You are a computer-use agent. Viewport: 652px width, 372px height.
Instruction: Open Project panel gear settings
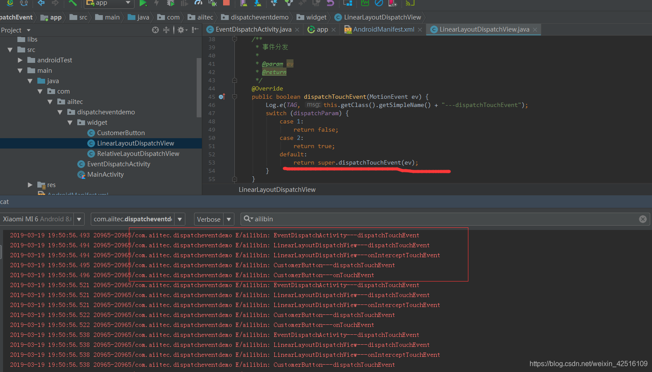pos(182,30)
